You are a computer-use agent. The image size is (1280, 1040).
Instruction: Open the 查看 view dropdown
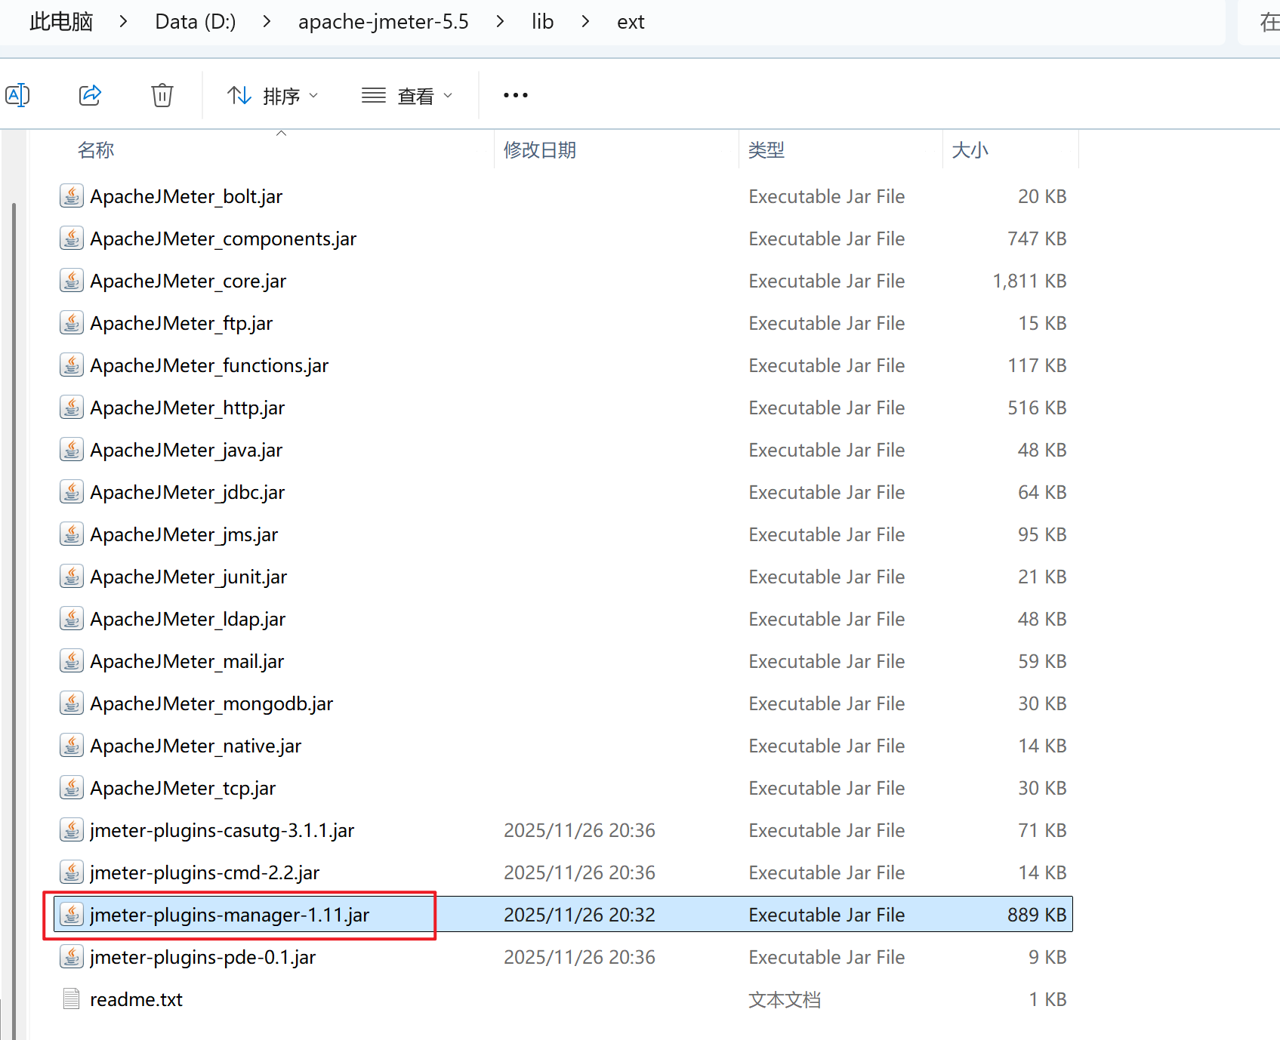click(407, 96)
